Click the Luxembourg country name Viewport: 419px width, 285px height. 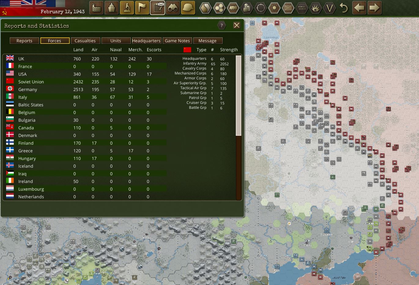coord(31,189)
